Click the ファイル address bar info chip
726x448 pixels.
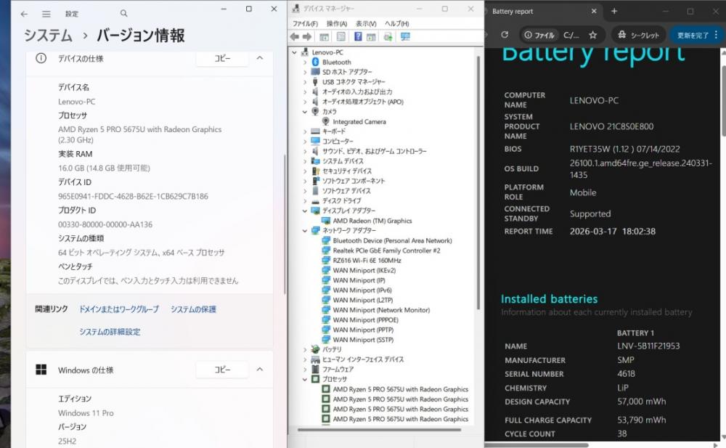[539, 35]
